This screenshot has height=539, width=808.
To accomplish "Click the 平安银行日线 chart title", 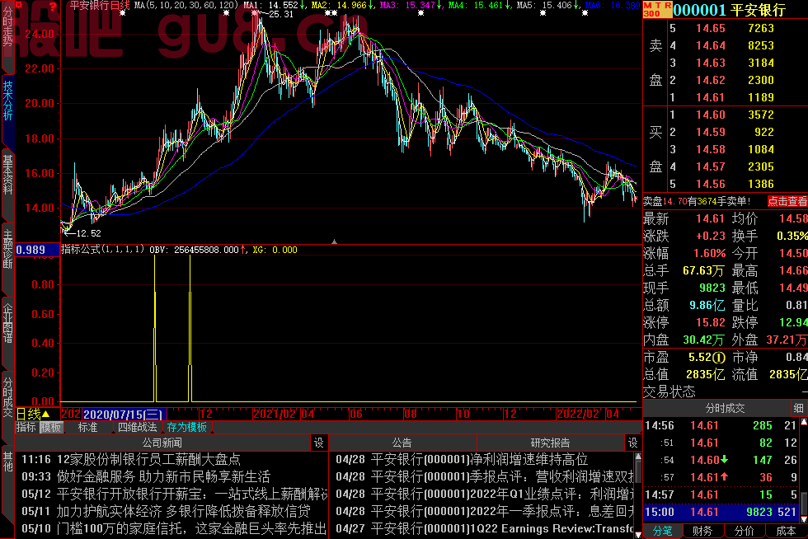I will pos(100,5).
